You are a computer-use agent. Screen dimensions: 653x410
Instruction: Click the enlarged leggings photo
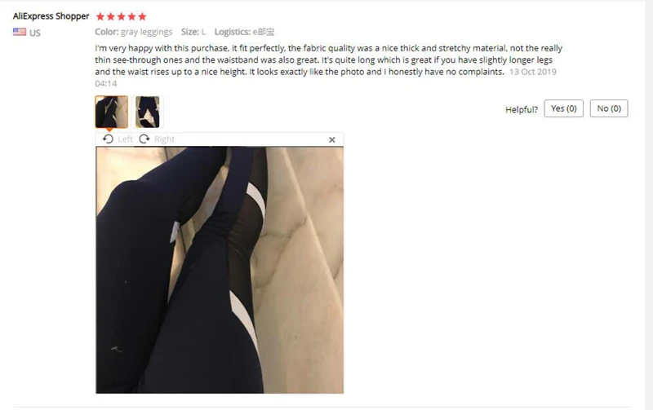click(x=220, y=270)
